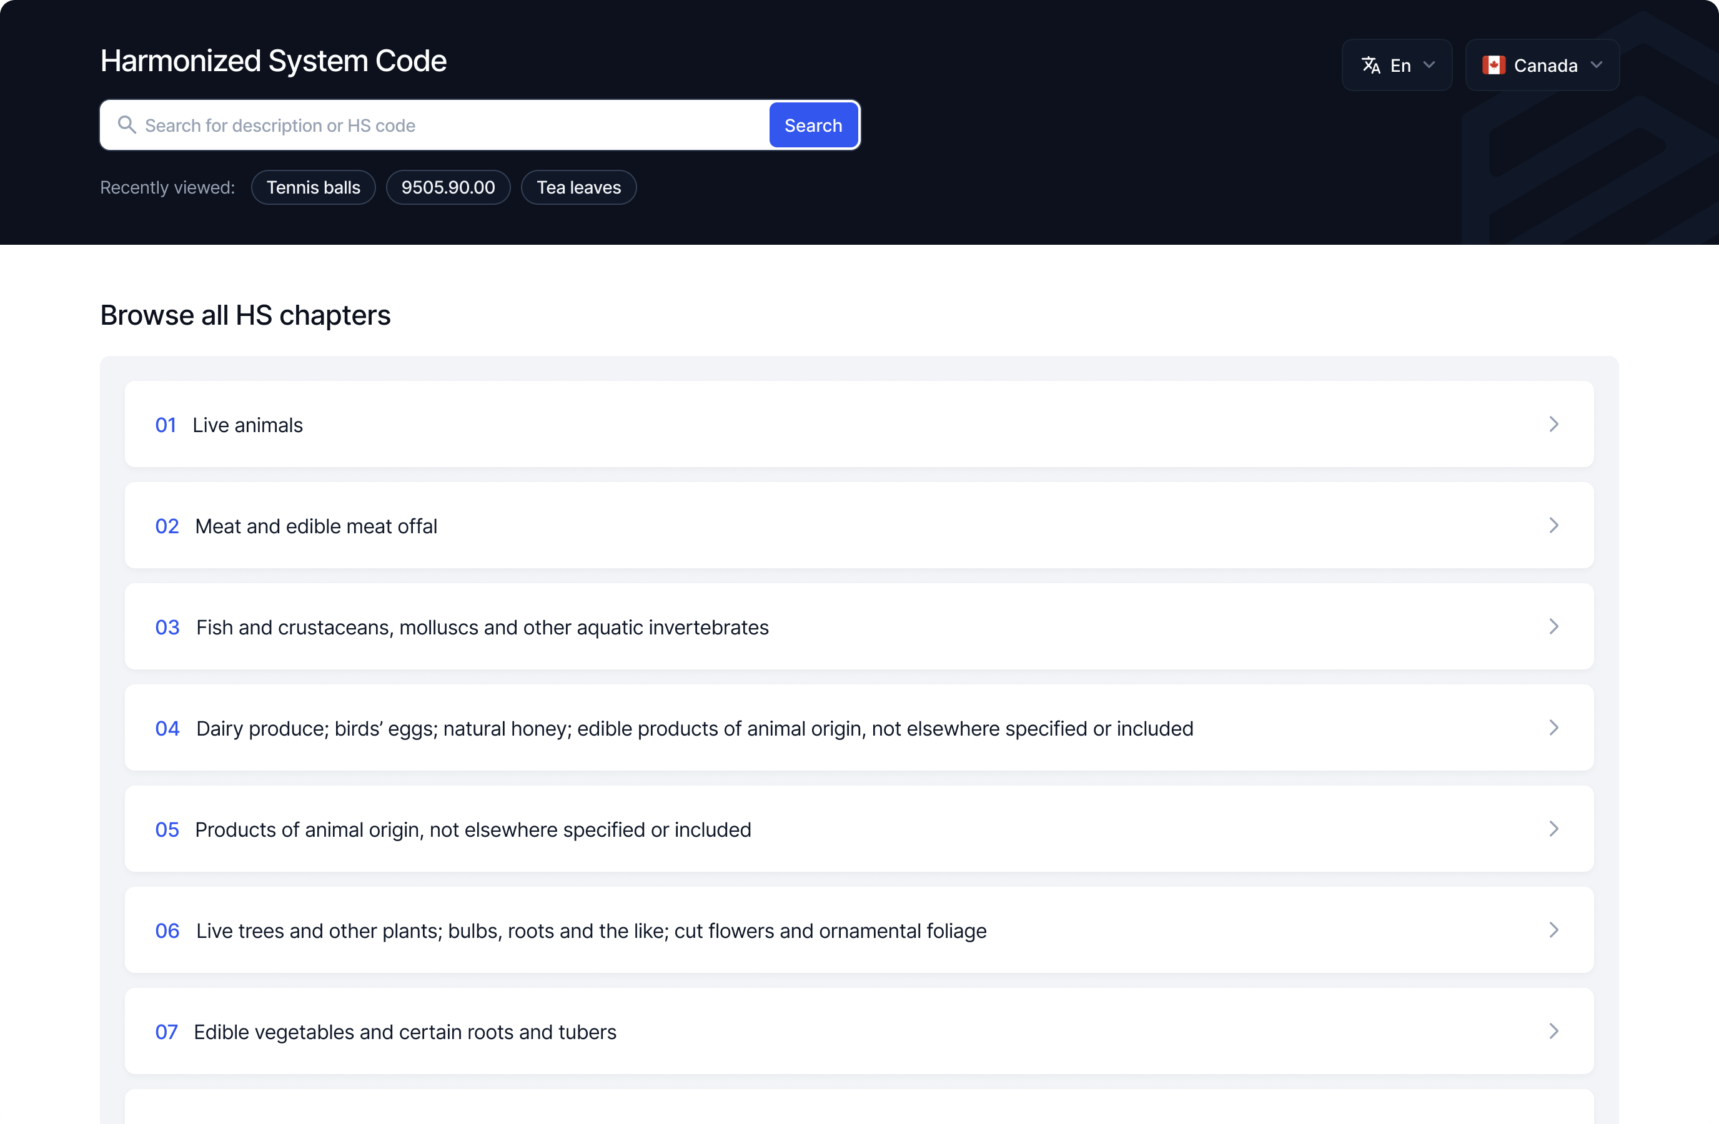Open the En language dropdown
The width and height of the screenshot is (1719, 1124).
pos(1396,65)
